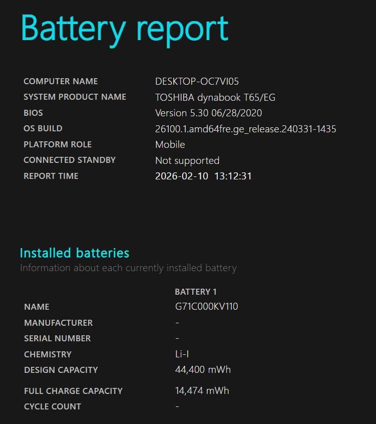Click the Not supported standby value

coord(187,160)
